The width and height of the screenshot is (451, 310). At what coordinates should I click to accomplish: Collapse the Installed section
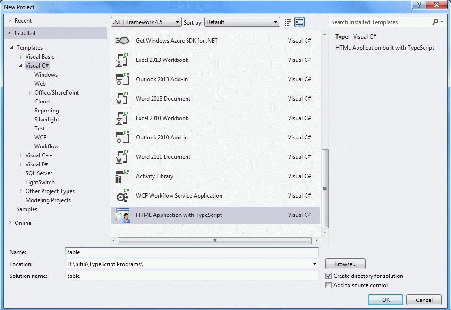click(9, 34)
